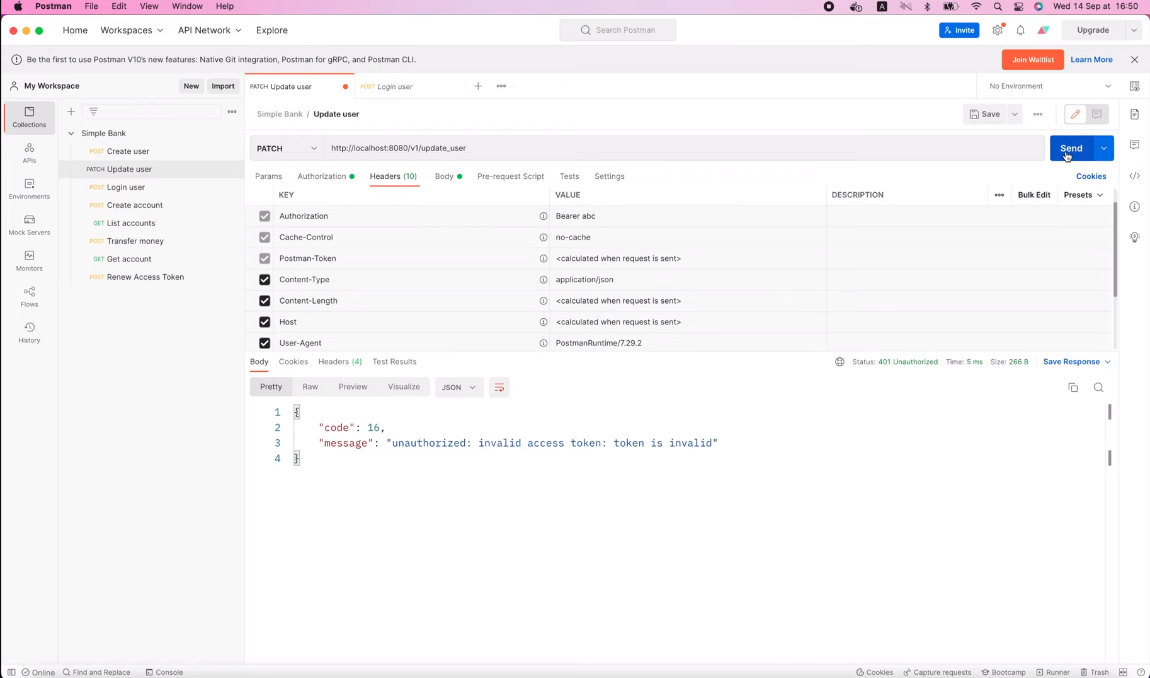
Task: Switch response view to Raw
Action: 310,387
